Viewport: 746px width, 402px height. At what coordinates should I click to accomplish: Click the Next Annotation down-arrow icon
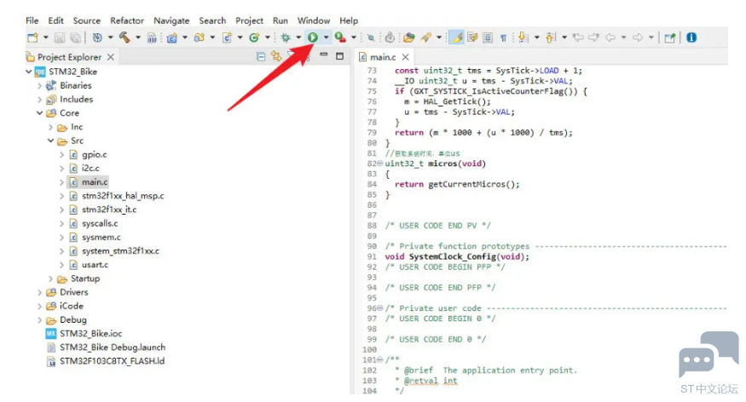[523, 37]
